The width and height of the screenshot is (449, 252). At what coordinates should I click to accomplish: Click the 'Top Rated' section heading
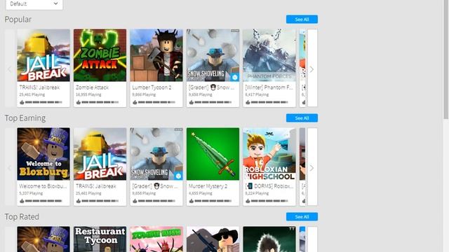[x=22, y=217]
